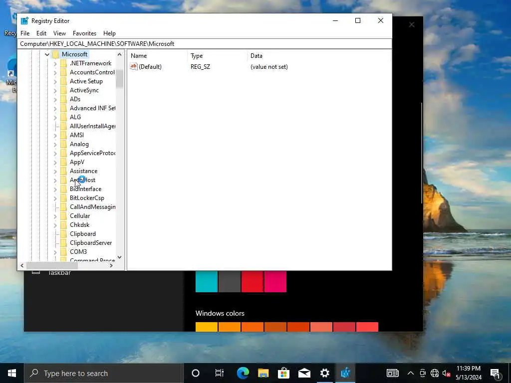The image size is (511, 383).
Task: Open Microsoft Store from the taskbar
Action: tap(284, 373)
